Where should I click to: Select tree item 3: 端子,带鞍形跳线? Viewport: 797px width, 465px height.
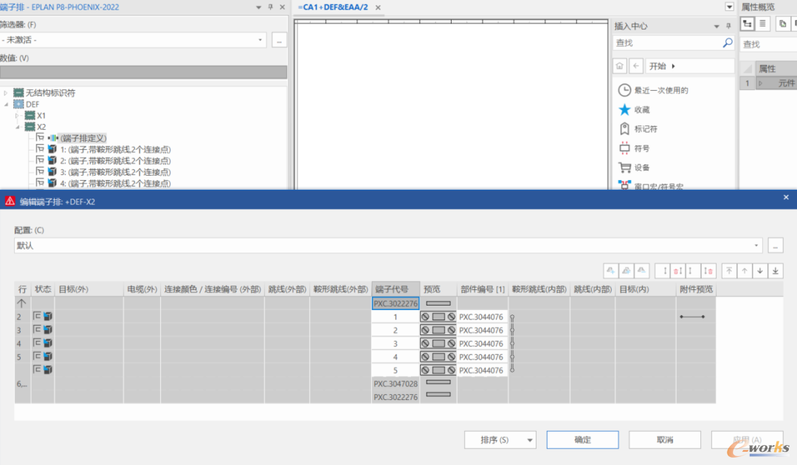click(x=115, y=172)
